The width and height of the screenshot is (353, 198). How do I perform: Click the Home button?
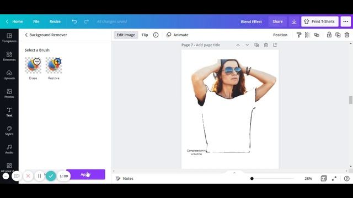(15, 21)
